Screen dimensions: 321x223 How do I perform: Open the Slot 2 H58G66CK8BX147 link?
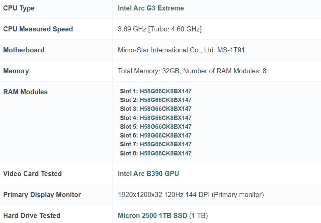(x=165, y=100)
